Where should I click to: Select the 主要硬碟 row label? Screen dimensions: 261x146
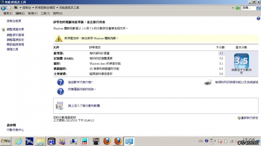(60, 74)
